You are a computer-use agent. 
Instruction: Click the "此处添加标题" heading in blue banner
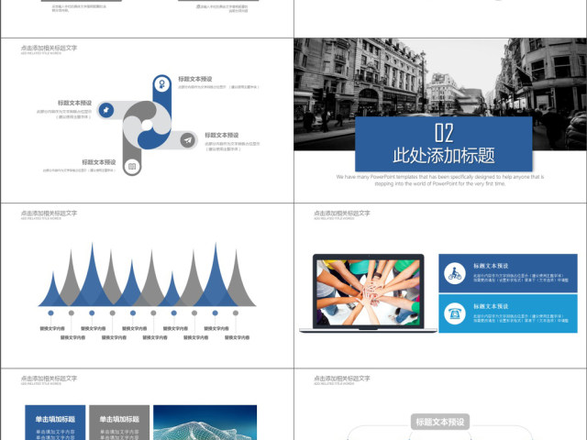click(x=444, y=155)
